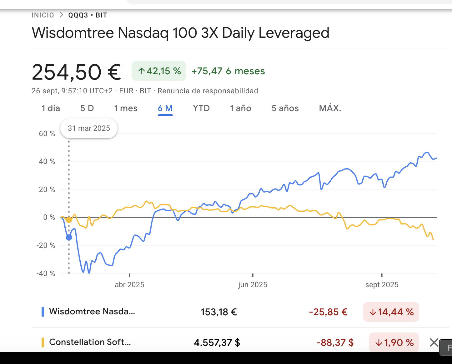This screenshot has height=364, width=452.
Task: Select the Constellation Soft... legend row name
Action: [90, 342]
